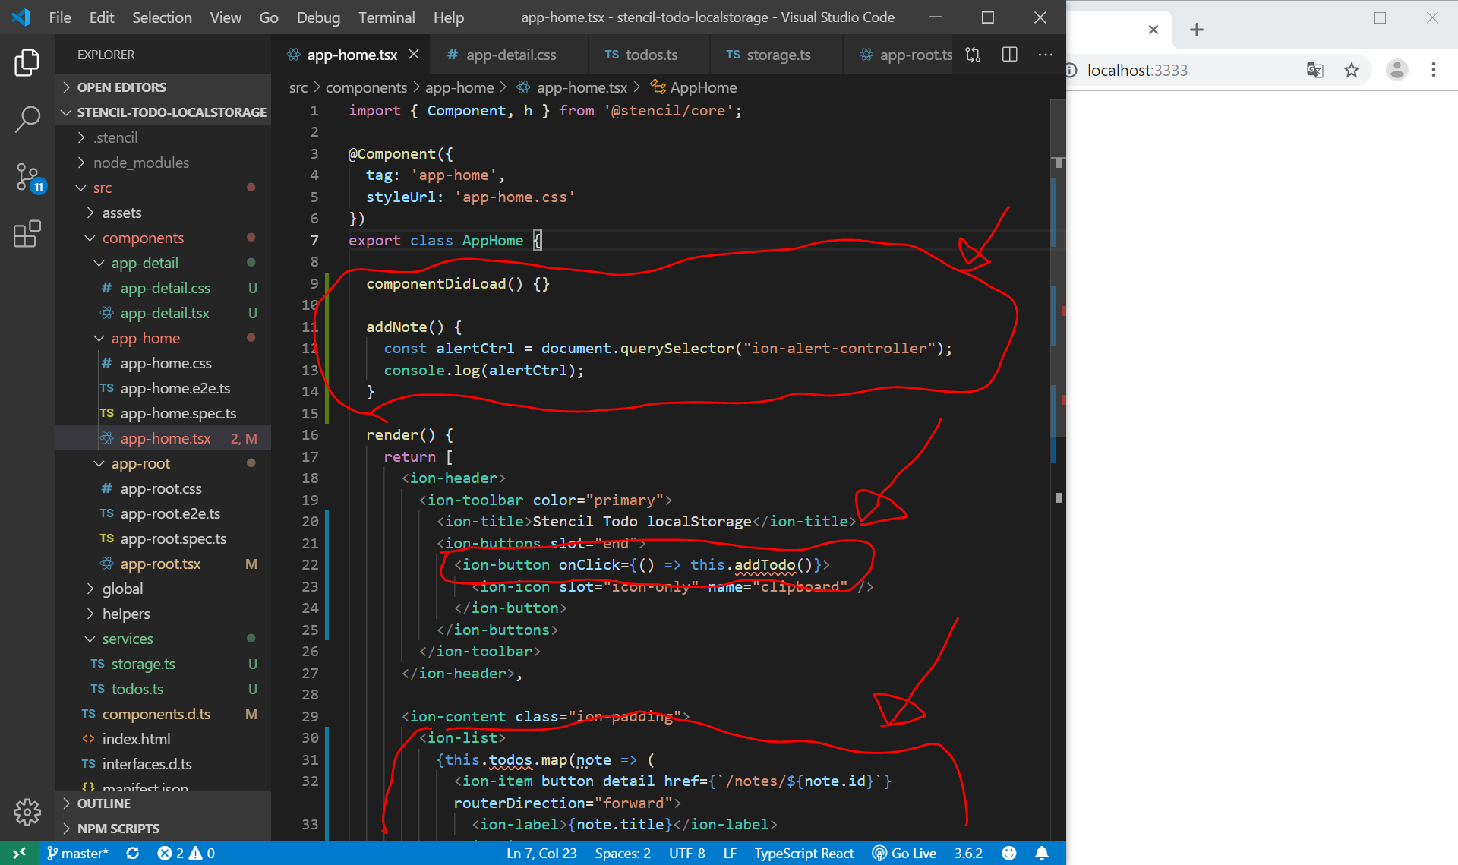Open components.d.ts file
The width and height of the screenshot is (1458, 865).
tap(163, 714)
